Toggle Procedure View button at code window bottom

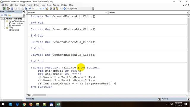(27, 95)
